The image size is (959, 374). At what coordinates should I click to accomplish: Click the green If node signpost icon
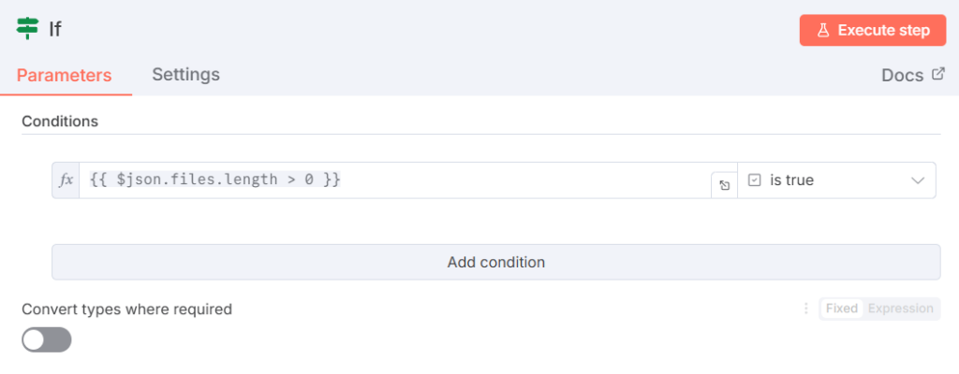tap(29, 28)
